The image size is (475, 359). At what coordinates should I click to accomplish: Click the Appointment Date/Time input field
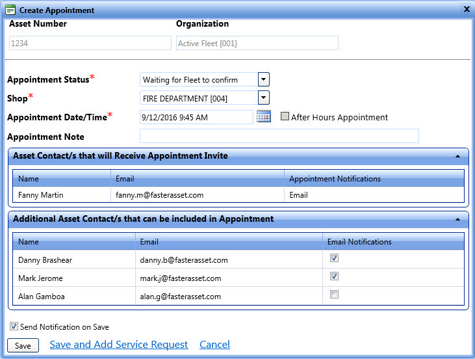(196, 117)
